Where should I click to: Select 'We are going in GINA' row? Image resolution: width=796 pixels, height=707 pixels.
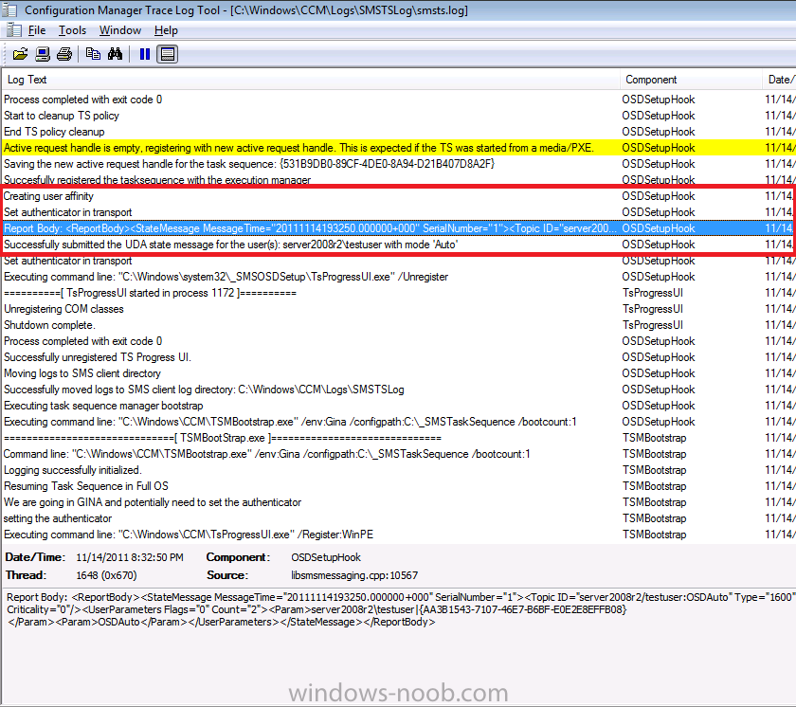point(398,502)
